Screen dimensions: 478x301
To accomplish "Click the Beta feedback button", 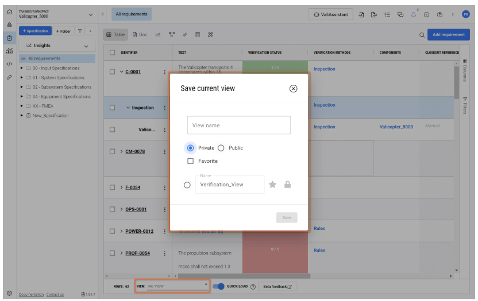I will [x=277, y=287].
